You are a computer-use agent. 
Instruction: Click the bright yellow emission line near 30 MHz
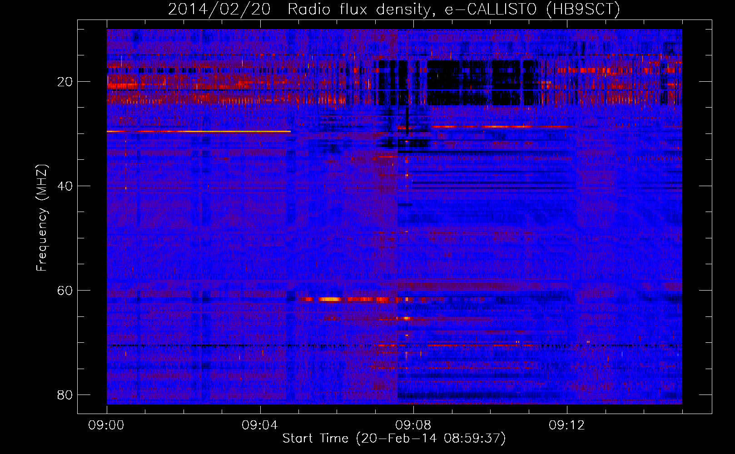coord(199,131)
